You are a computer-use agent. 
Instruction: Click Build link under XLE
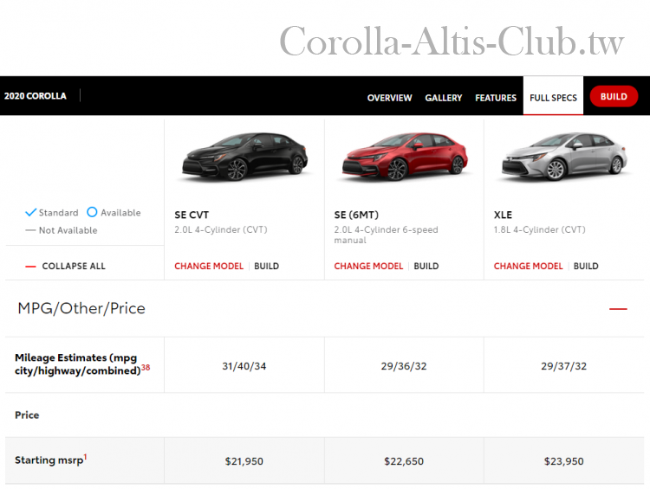[586, 267]
